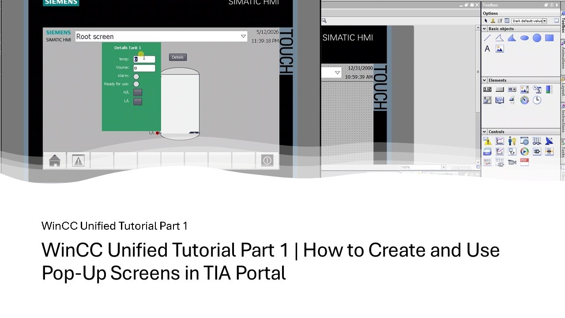Click the '12/31/2000' date in editor
Image resolution: width=565 pixels, height=318 pixels.
coord(360,68)
